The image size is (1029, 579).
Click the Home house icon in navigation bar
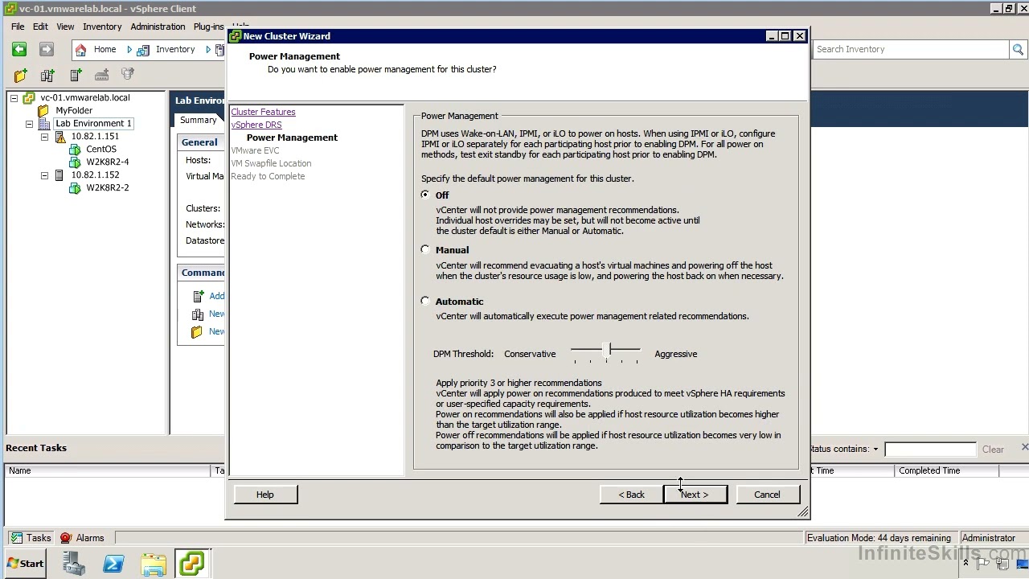(x=80, y=50)
